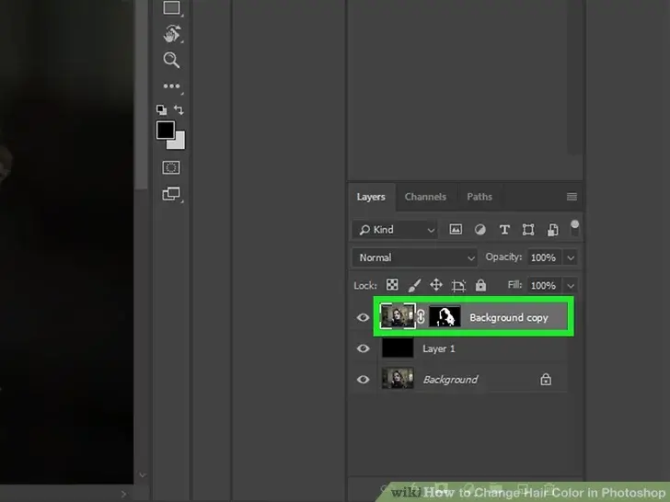Open the Edit Toolbar three-dots menu
Screen dimensions: 670x502
[171, 86]
